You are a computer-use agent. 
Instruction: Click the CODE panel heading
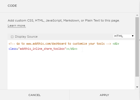click(x=12, y=6)
